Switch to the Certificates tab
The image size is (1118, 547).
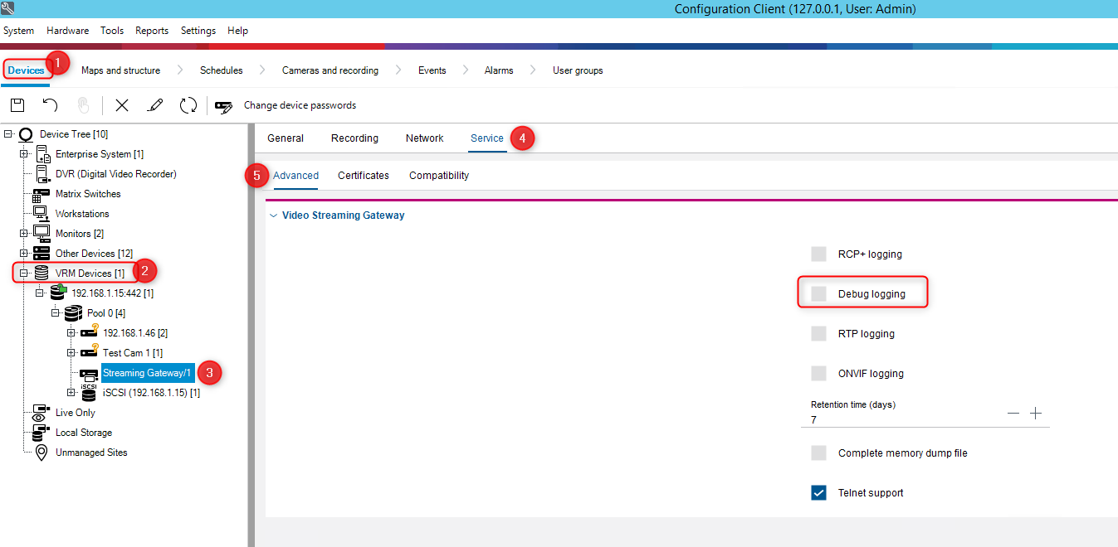(364, 176)
